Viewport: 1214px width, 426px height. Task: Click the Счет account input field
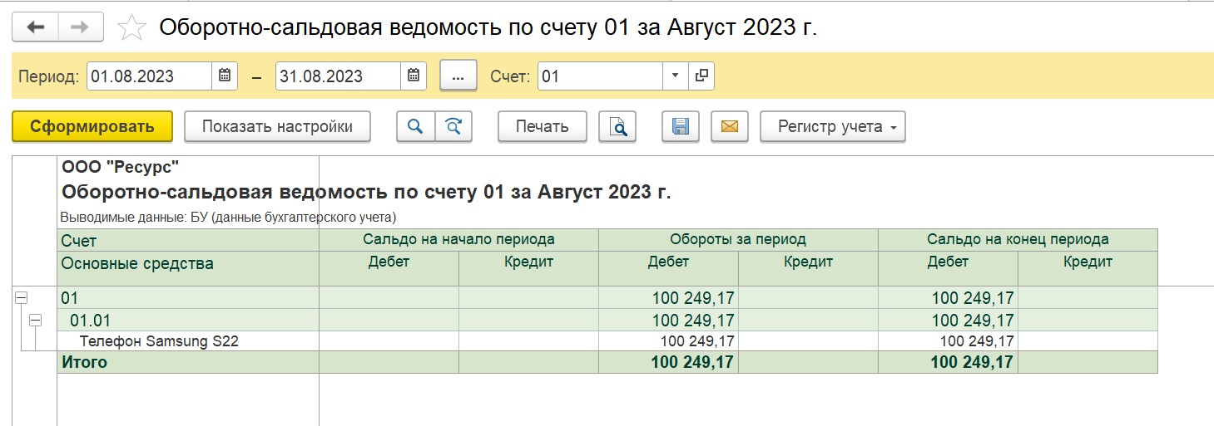600,76
